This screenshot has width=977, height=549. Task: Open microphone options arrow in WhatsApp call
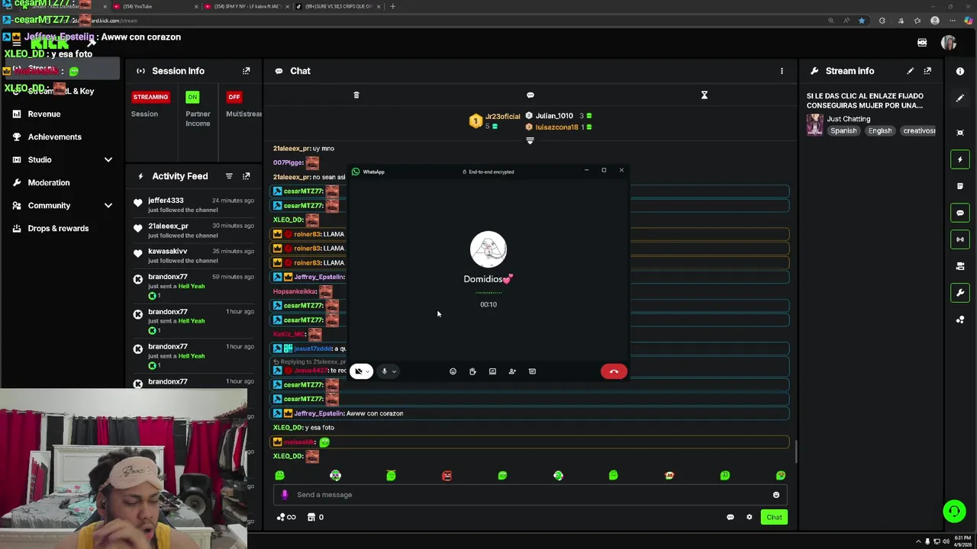click(x=394, y=371)
